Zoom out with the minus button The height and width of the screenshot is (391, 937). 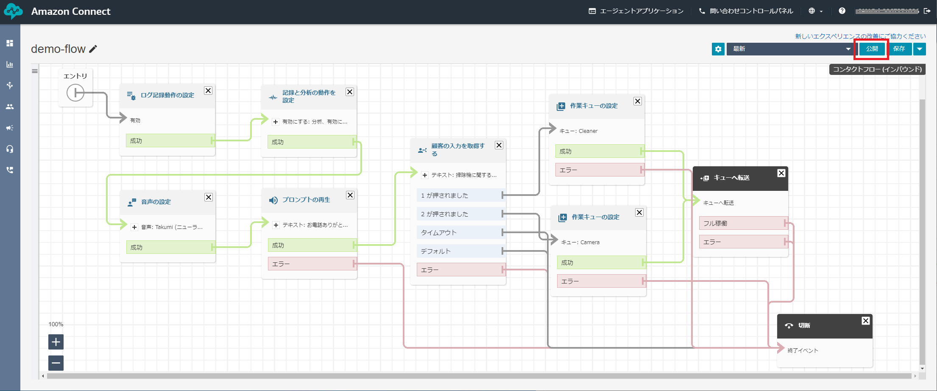click(56, 363)
